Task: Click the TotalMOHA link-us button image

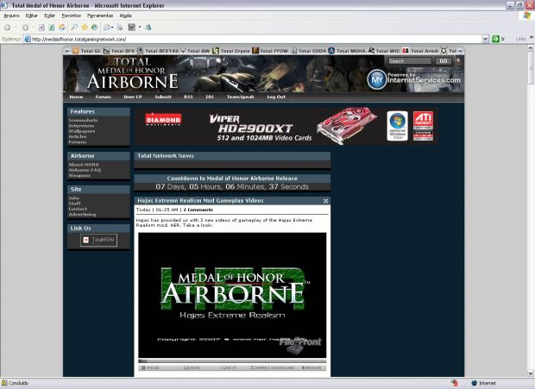Action: (98, 240)
